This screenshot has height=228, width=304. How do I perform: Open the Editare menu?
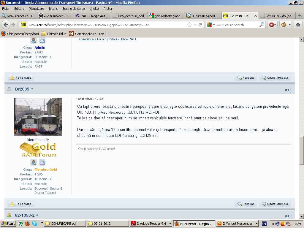pyautogui.click(x=19, y=9)
